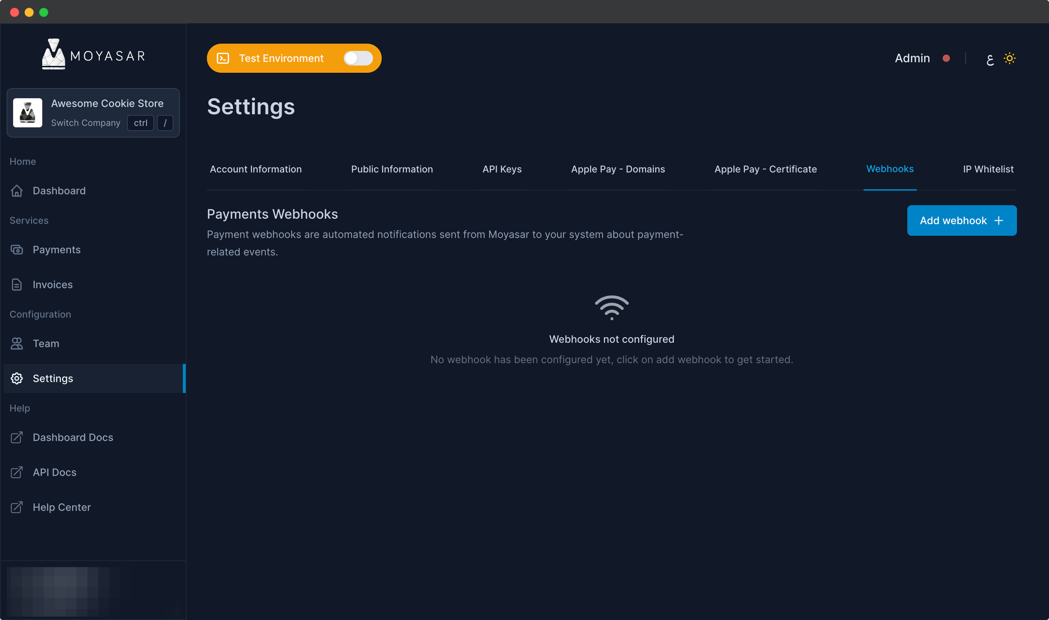Open the Dashboard home icon in sidebar

point(17,191)
